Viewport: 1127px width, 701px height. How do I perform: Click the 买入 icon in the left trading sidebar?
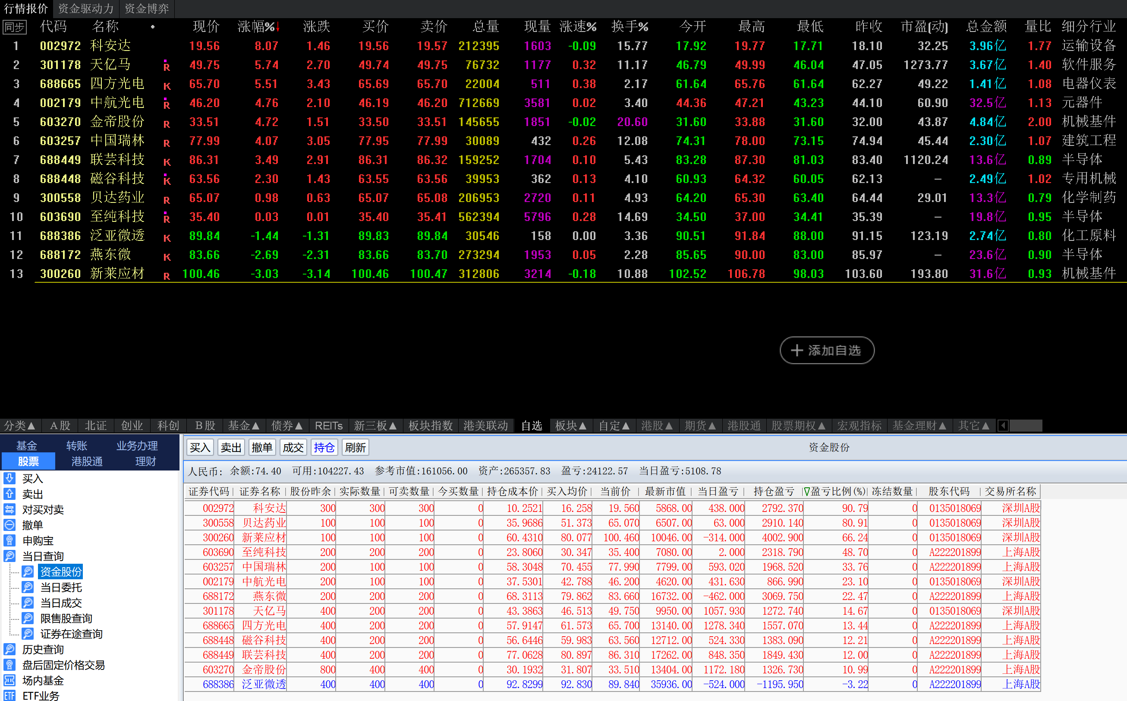point(9,478)
